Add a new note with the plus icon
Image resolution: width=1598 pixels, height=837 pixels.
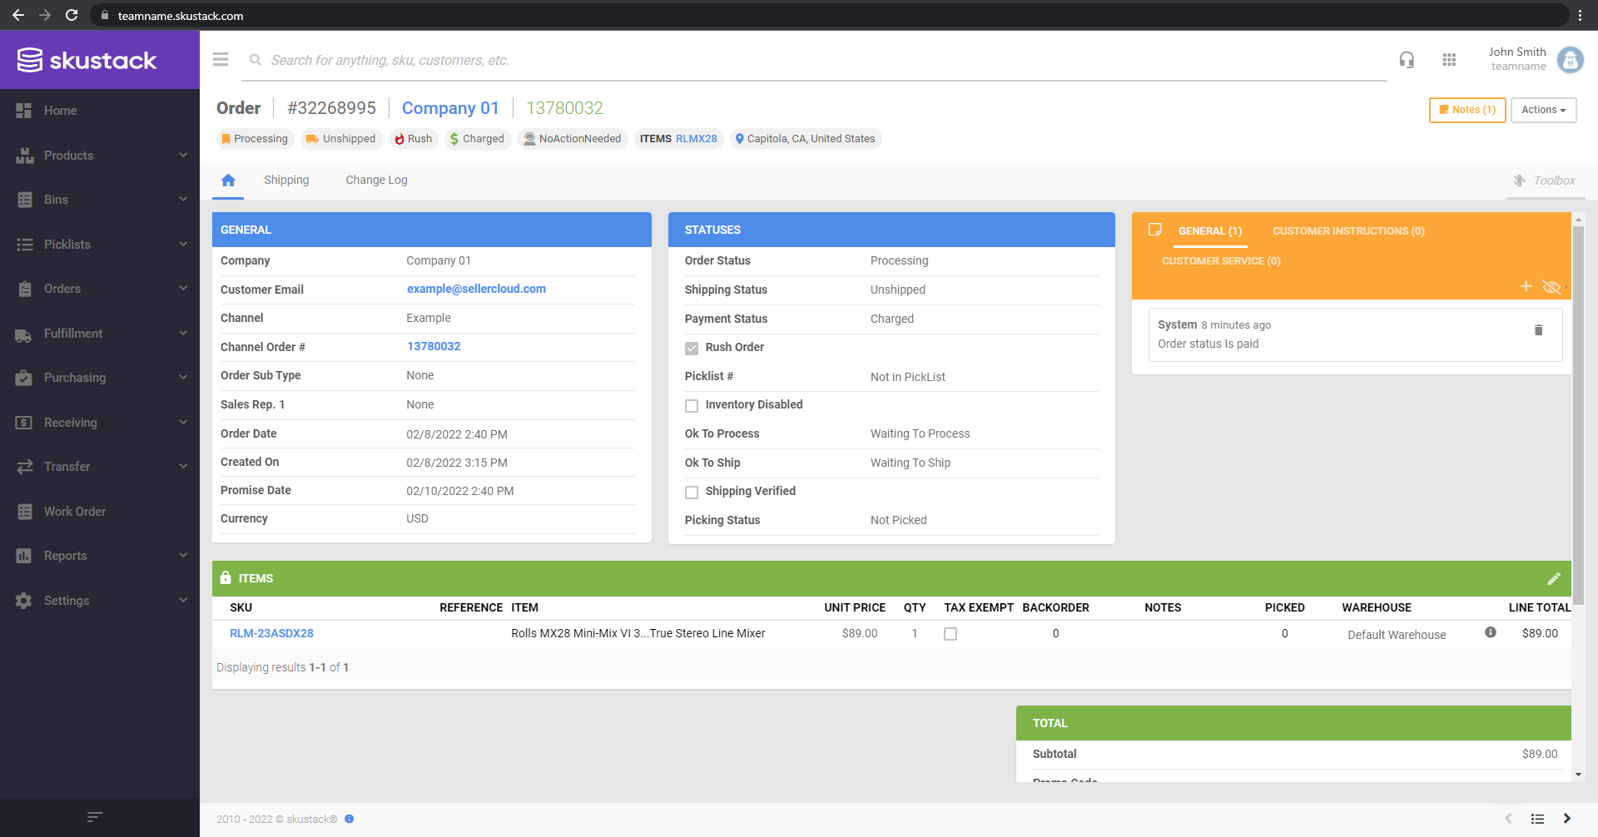click(1526, 286)
